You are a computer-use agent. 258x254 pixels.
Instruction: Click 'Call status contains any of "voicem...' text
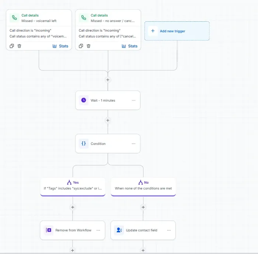click(38, 36)
